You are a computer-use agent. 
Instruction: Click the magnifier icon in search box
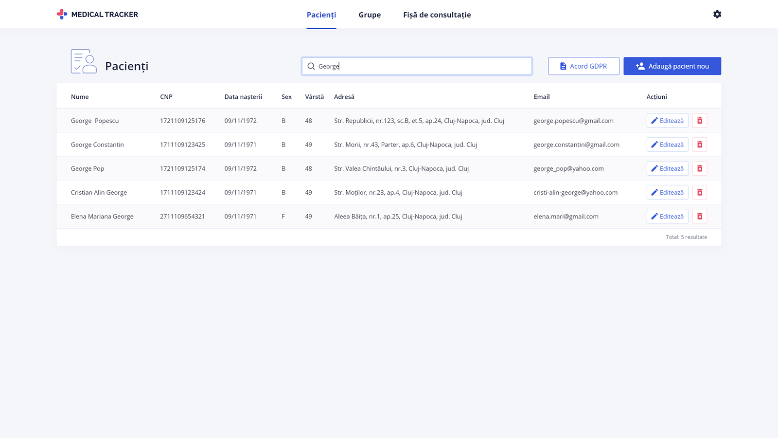coord(311,66)
